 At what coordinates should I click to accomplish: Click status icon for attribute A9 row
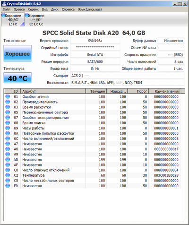click(8, 154)
